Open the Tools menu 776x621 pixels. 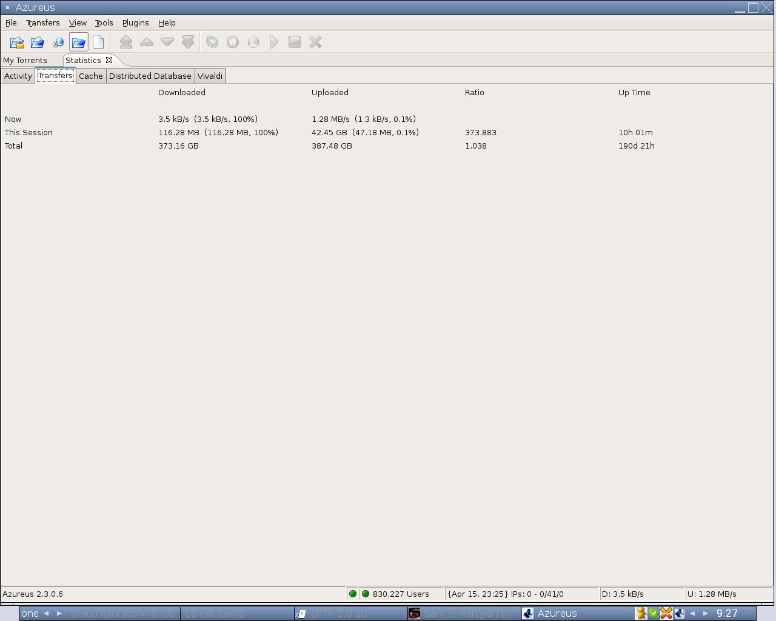[x=104, y=22]
